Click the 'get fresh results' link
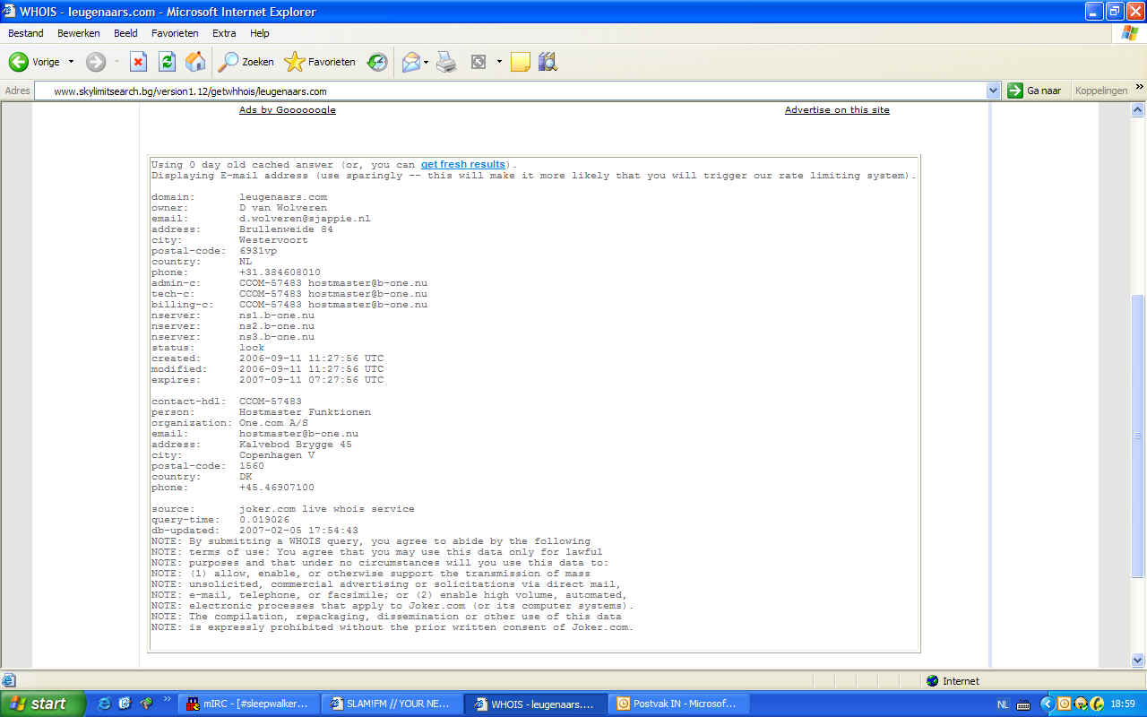This screenshot has width=1147, height=717. click(x=462, y=165)
